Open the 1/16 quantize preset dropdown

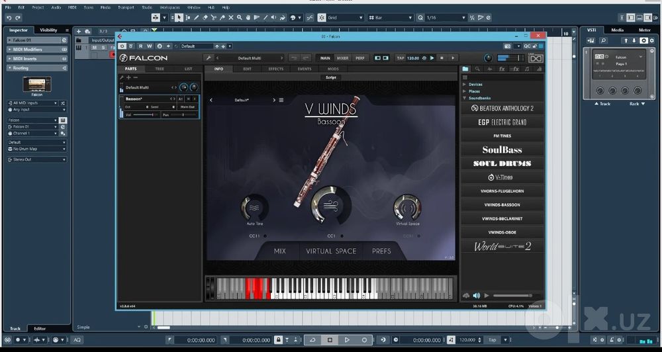click(446, 18)
